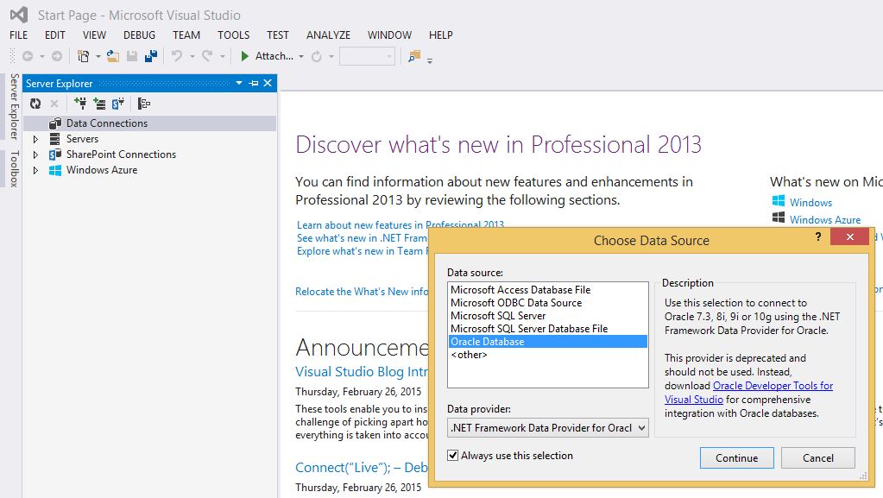Click the grayed Stop/Delete X in Server Explorer
The image size is (883, 498).
point(54,104)
